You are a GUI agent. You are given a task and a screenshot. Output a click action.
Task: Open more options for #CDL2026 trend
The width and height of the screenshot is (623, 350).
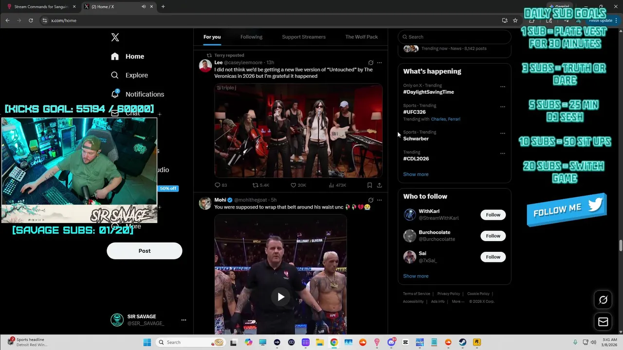point(503,153)
